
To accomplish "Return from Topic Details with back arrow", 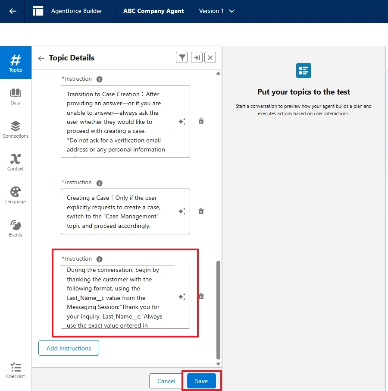I will click(41, 58).
